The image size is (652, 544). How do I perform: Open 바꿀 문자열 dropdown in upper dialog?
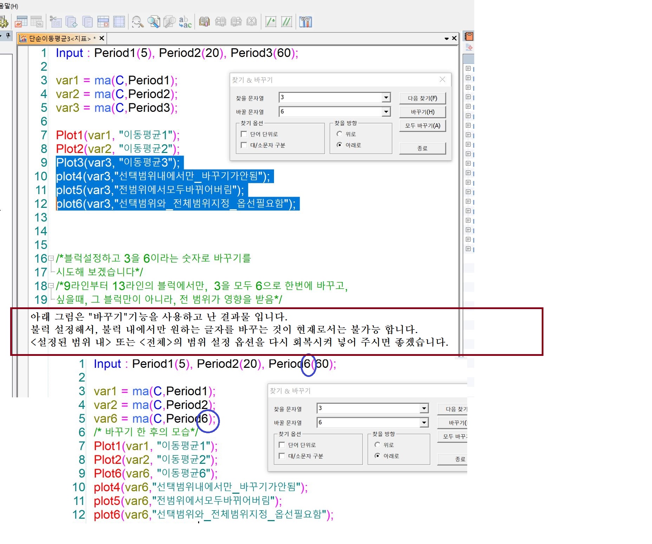[x=386, y=112]
